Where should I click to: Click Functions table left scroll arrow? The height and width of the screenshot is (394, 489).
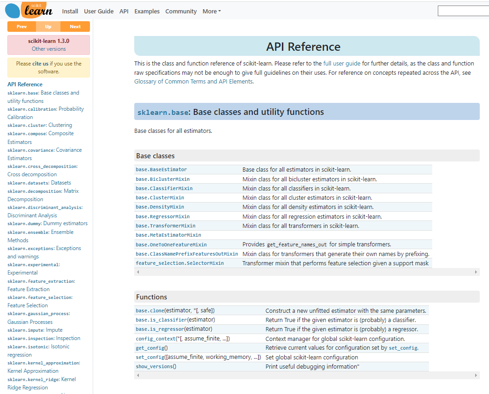click(x=138, y=375)
